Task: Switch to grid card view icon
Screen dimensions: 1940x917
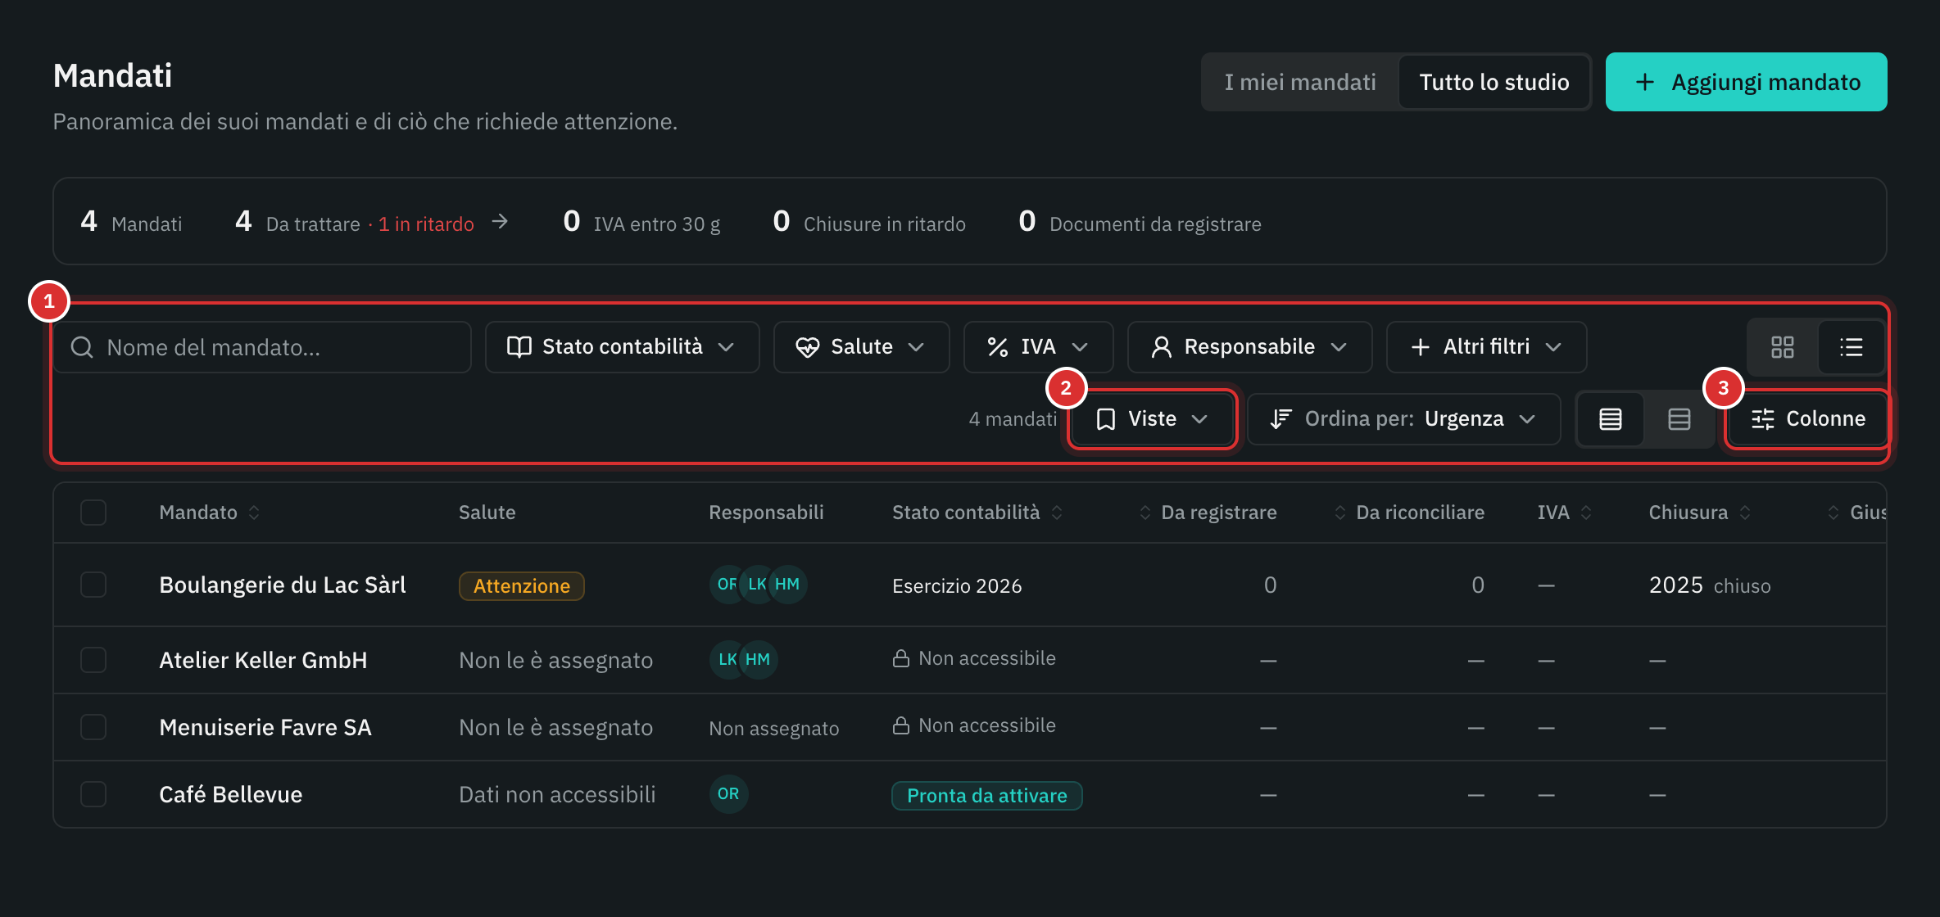Action: (1782, 347)
